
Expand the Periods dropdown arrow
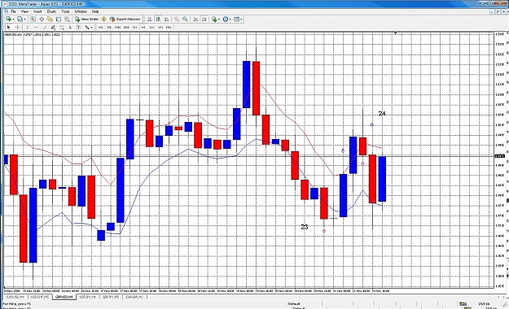(230, 20)
